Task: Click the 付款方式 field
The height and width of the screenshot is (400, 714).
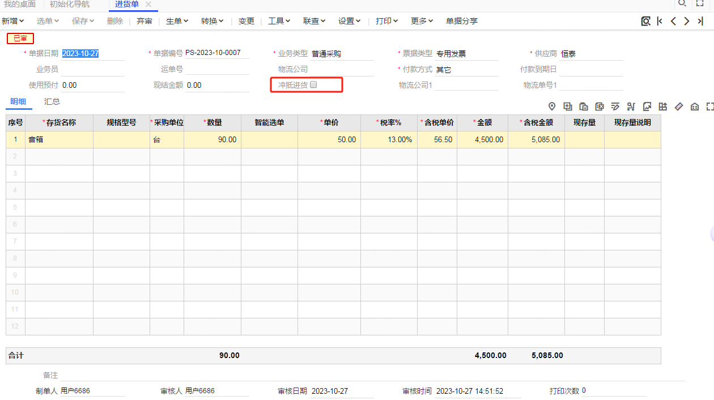Action: 466,70
